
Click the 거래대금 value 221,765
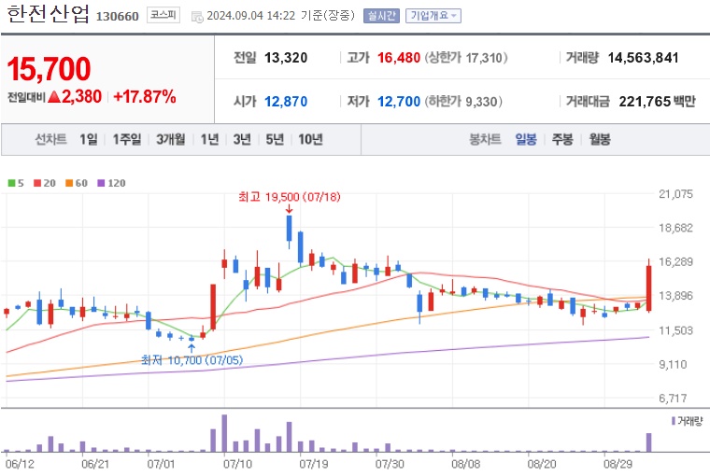point(645,102)
